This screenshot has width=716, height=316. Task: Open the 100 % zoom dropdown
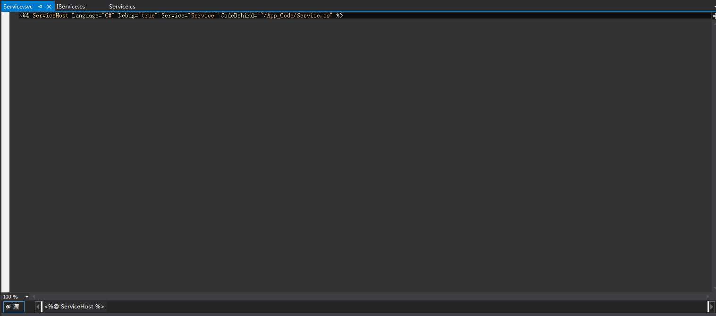(27, 297)
